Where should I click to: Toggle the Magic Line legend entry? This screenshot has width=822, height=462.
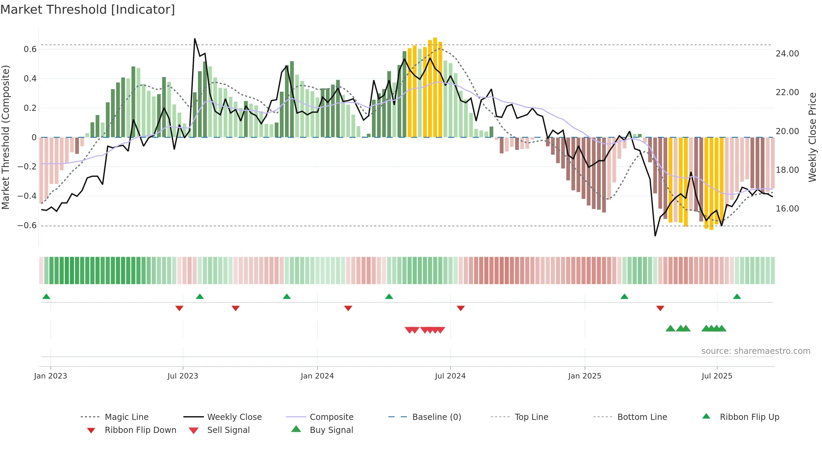[115, 417]
